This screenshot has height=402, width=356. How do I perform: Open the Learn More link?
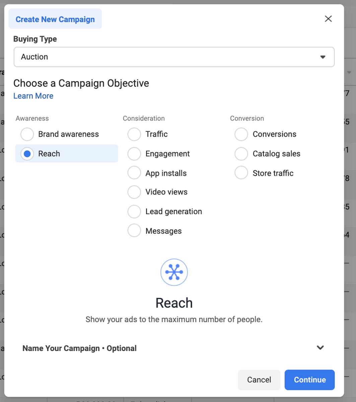(x=33, y=96)
